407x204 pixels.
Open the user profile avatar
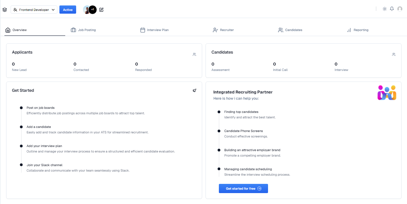400,9
